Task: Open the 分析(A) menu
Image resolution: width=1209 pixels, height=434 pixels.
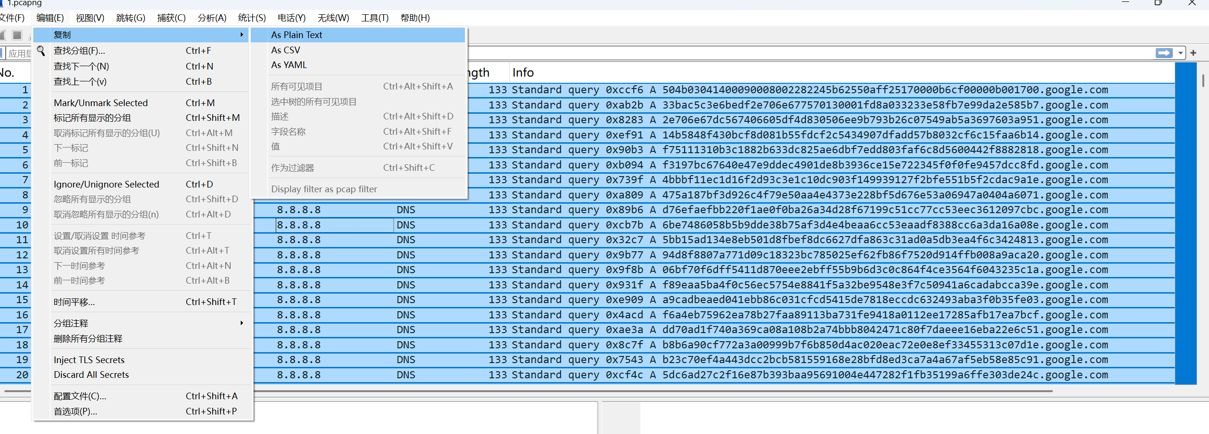Action: tap(212, 18)
